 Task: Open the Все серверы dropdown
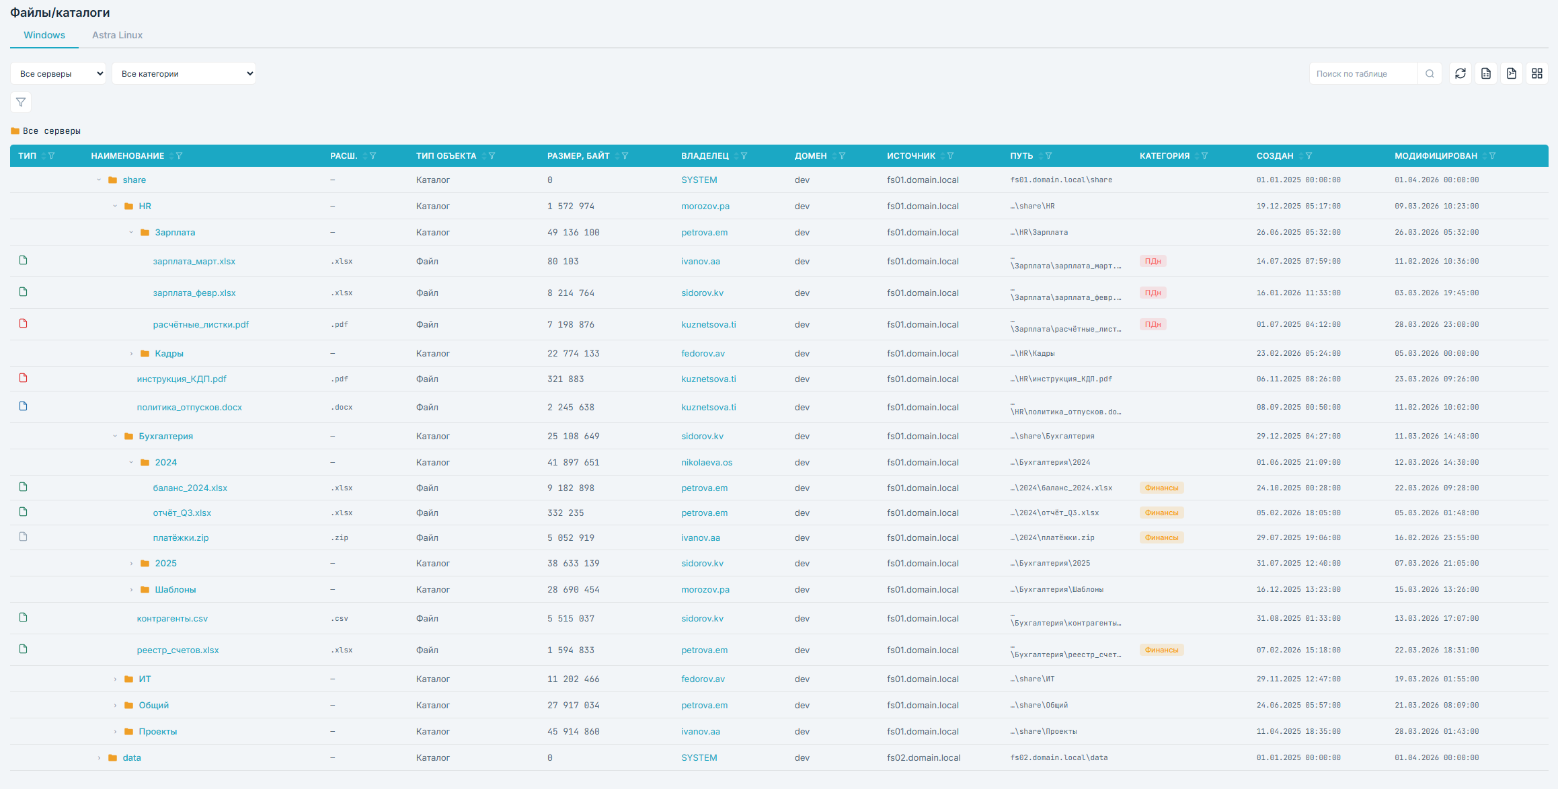(x=58, y=73)
